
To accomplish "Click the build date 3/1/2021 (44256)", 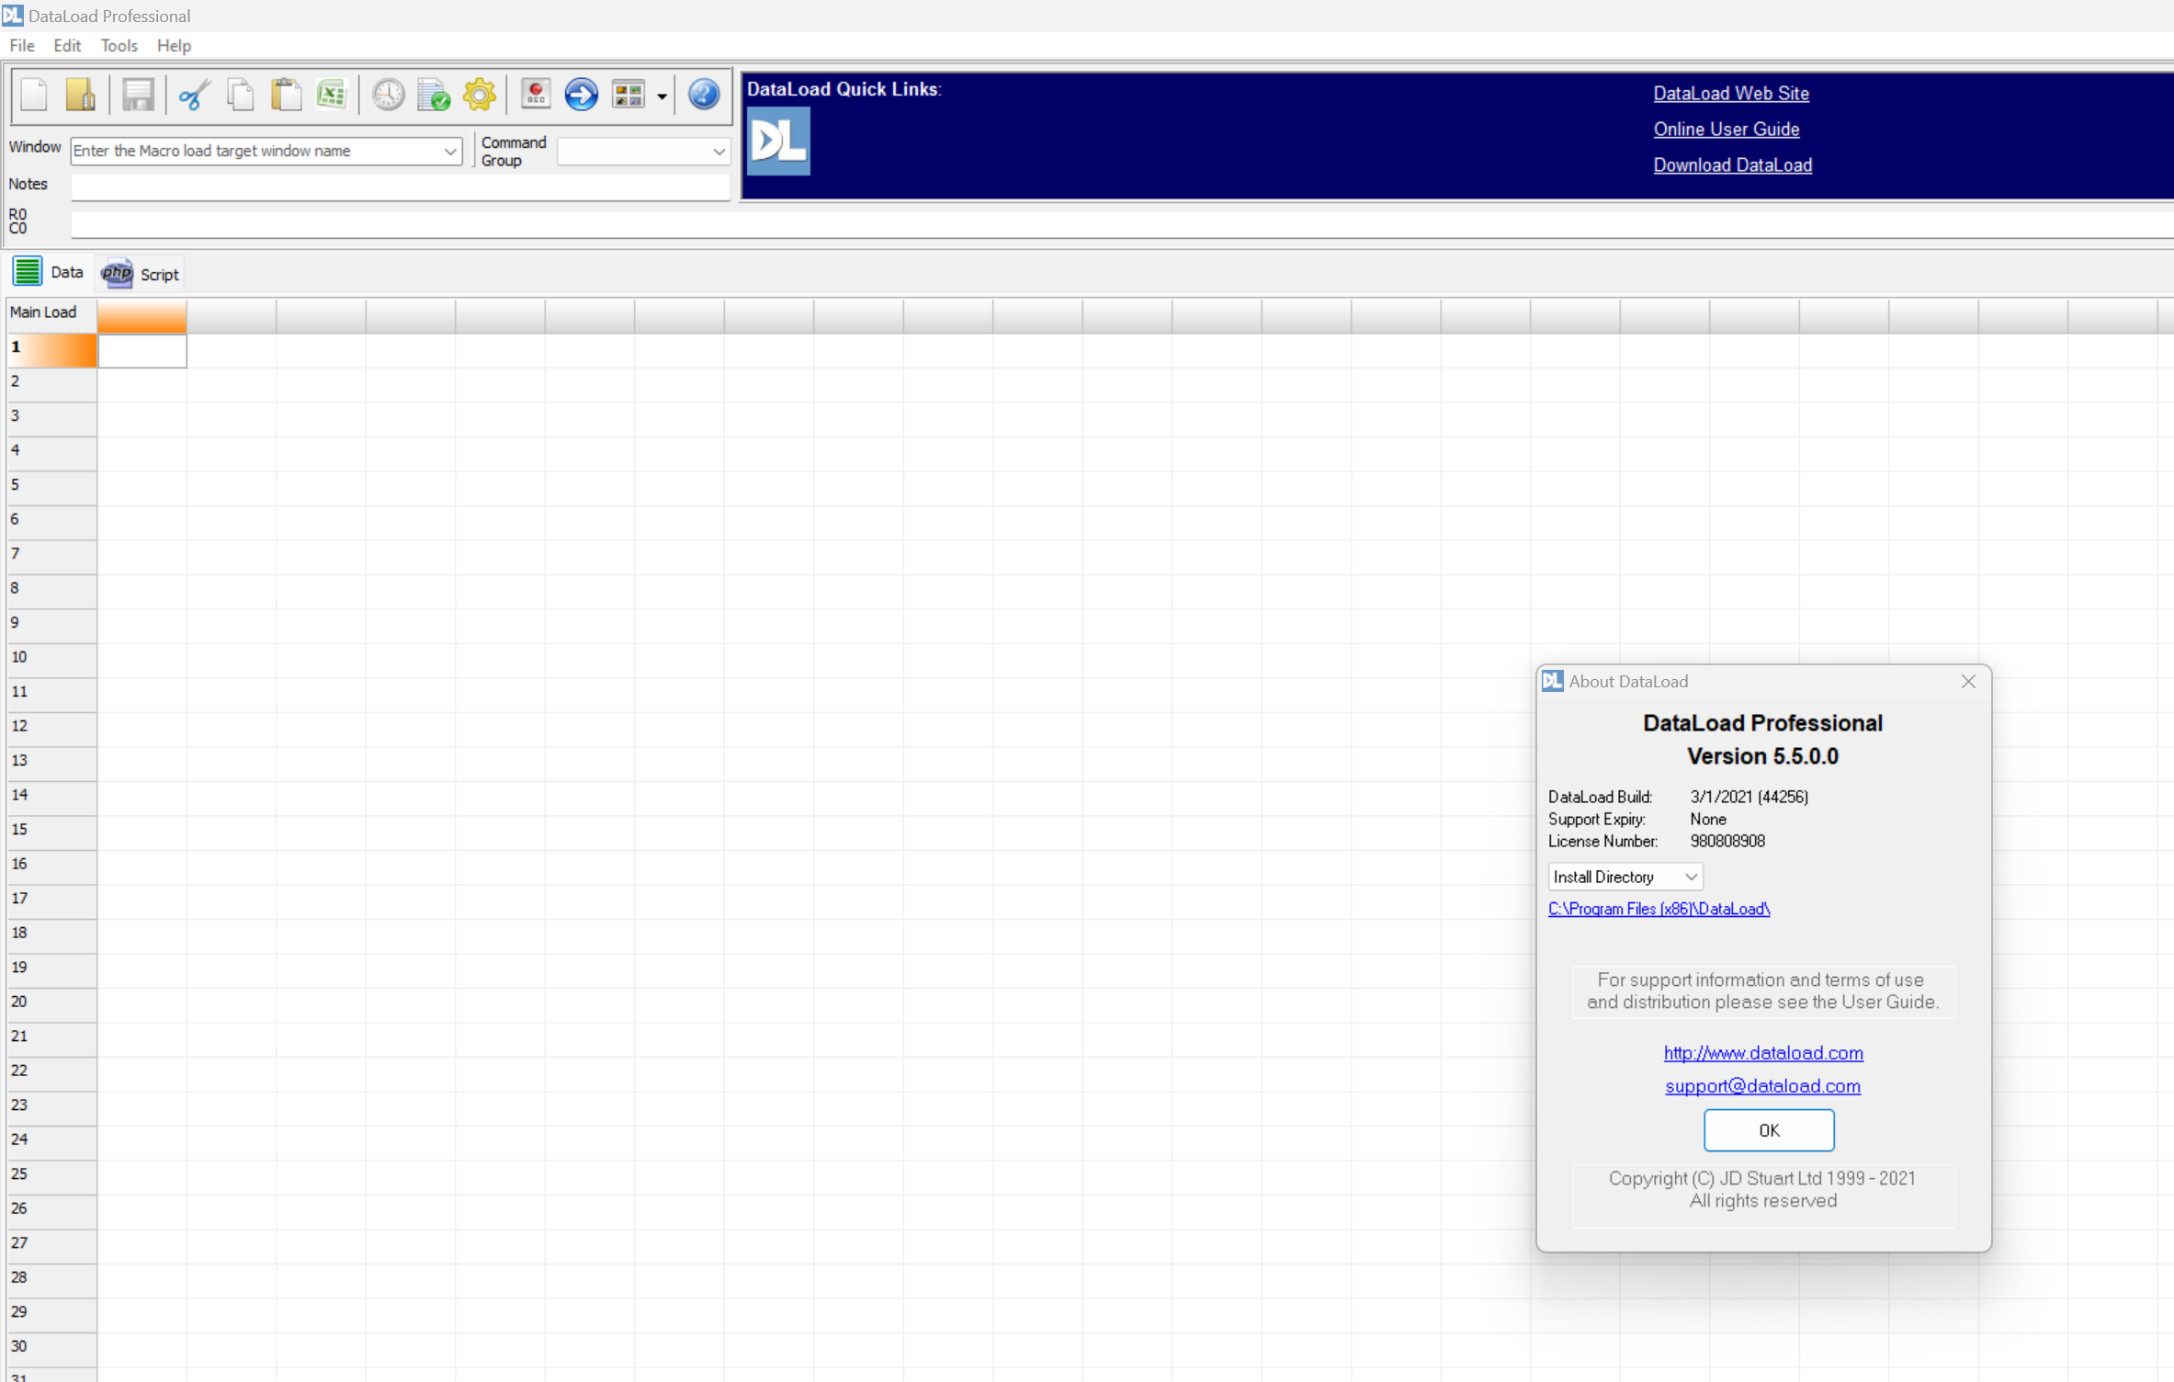I will 1749,798.
